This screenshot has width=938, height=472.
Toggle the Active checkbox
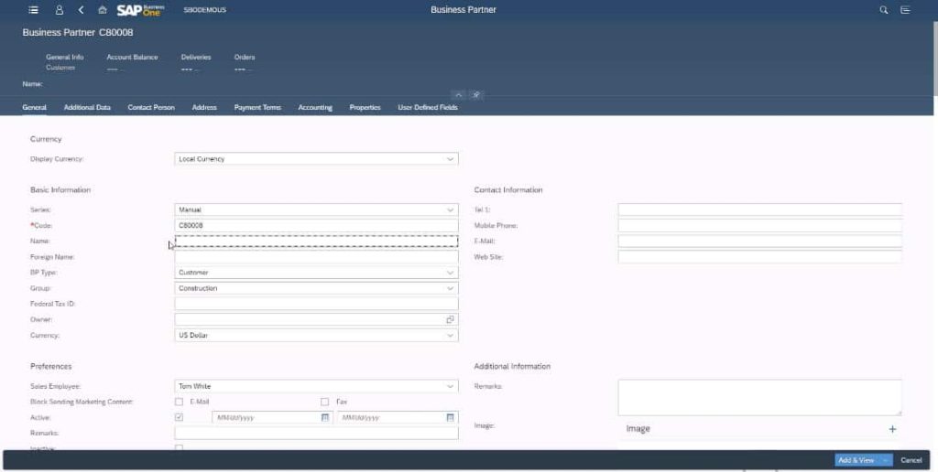click(179, 417)
